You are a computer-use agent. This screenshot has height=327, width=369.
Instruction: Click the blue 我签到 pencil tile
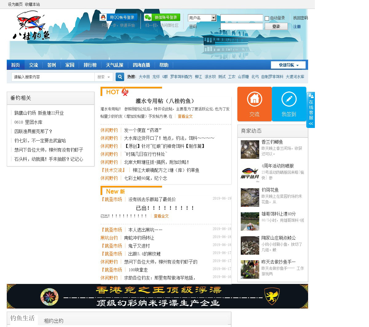(289, 104)
